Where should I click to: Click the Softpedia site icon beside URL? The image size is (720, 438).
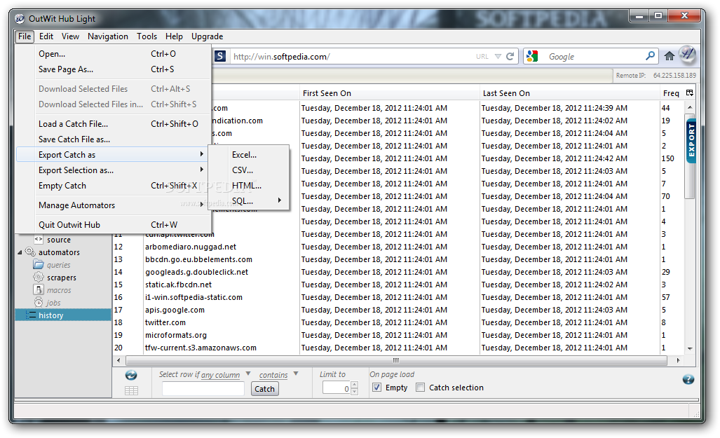[220, 56]
